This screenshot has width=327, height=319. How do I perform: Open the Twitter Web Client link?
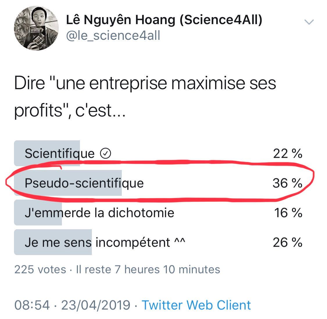tap(196, 305)
